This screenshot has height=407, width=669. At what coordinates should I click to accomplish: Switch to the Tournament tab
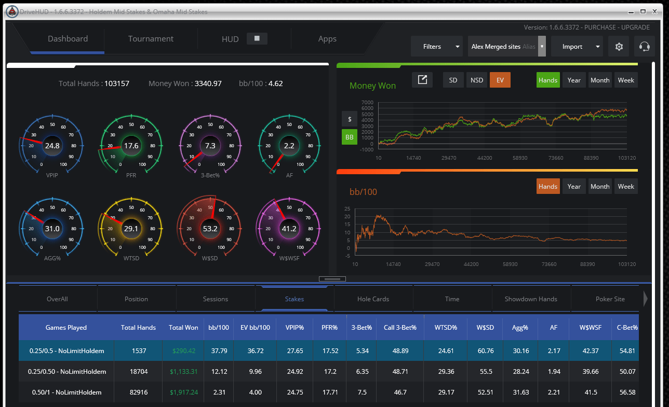coord(151,39)
